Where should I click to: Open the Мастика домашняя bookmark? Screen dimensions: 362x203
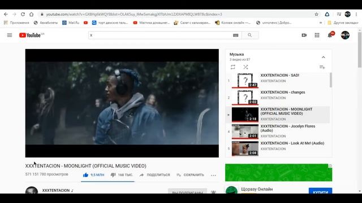152,23
